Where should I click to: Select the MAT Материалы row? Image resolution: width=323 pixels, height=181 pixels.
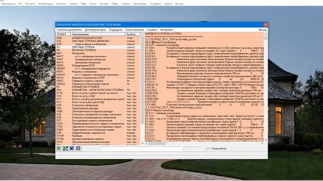click(x=98, y=53)
